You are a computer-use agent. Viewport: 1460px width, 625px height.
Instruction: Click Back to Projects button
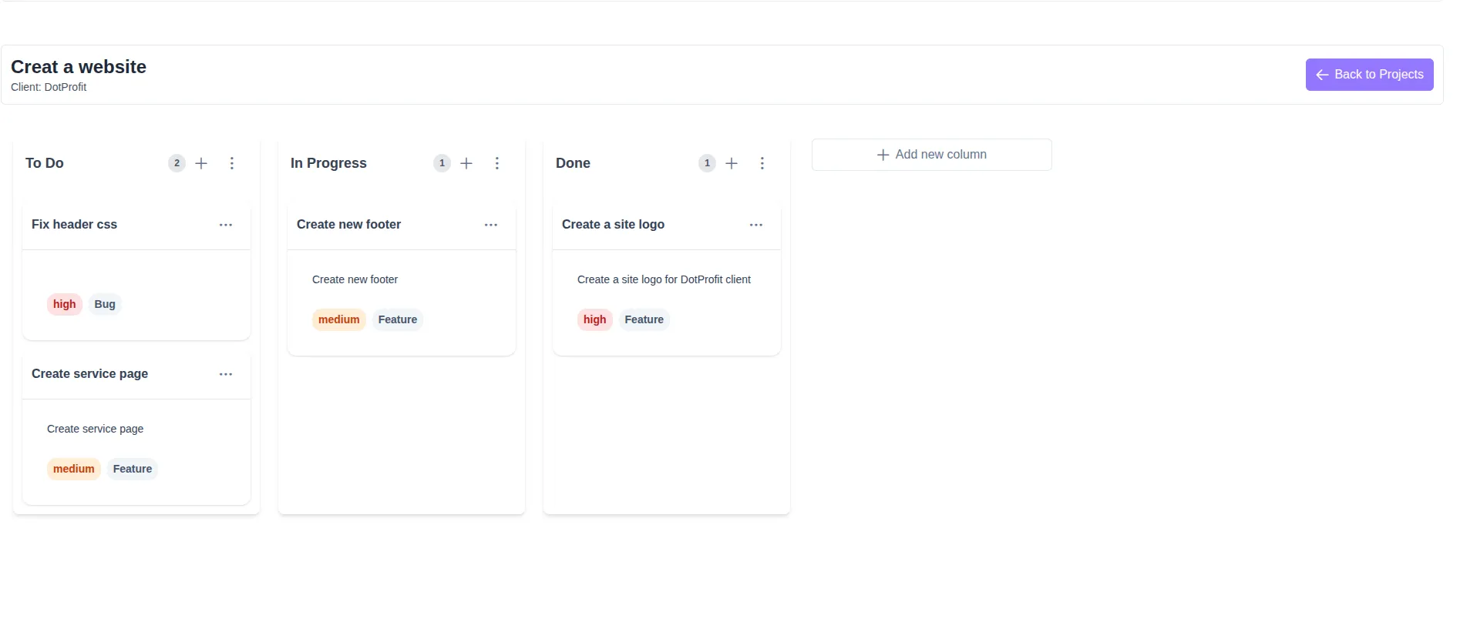click(1369, 75)
